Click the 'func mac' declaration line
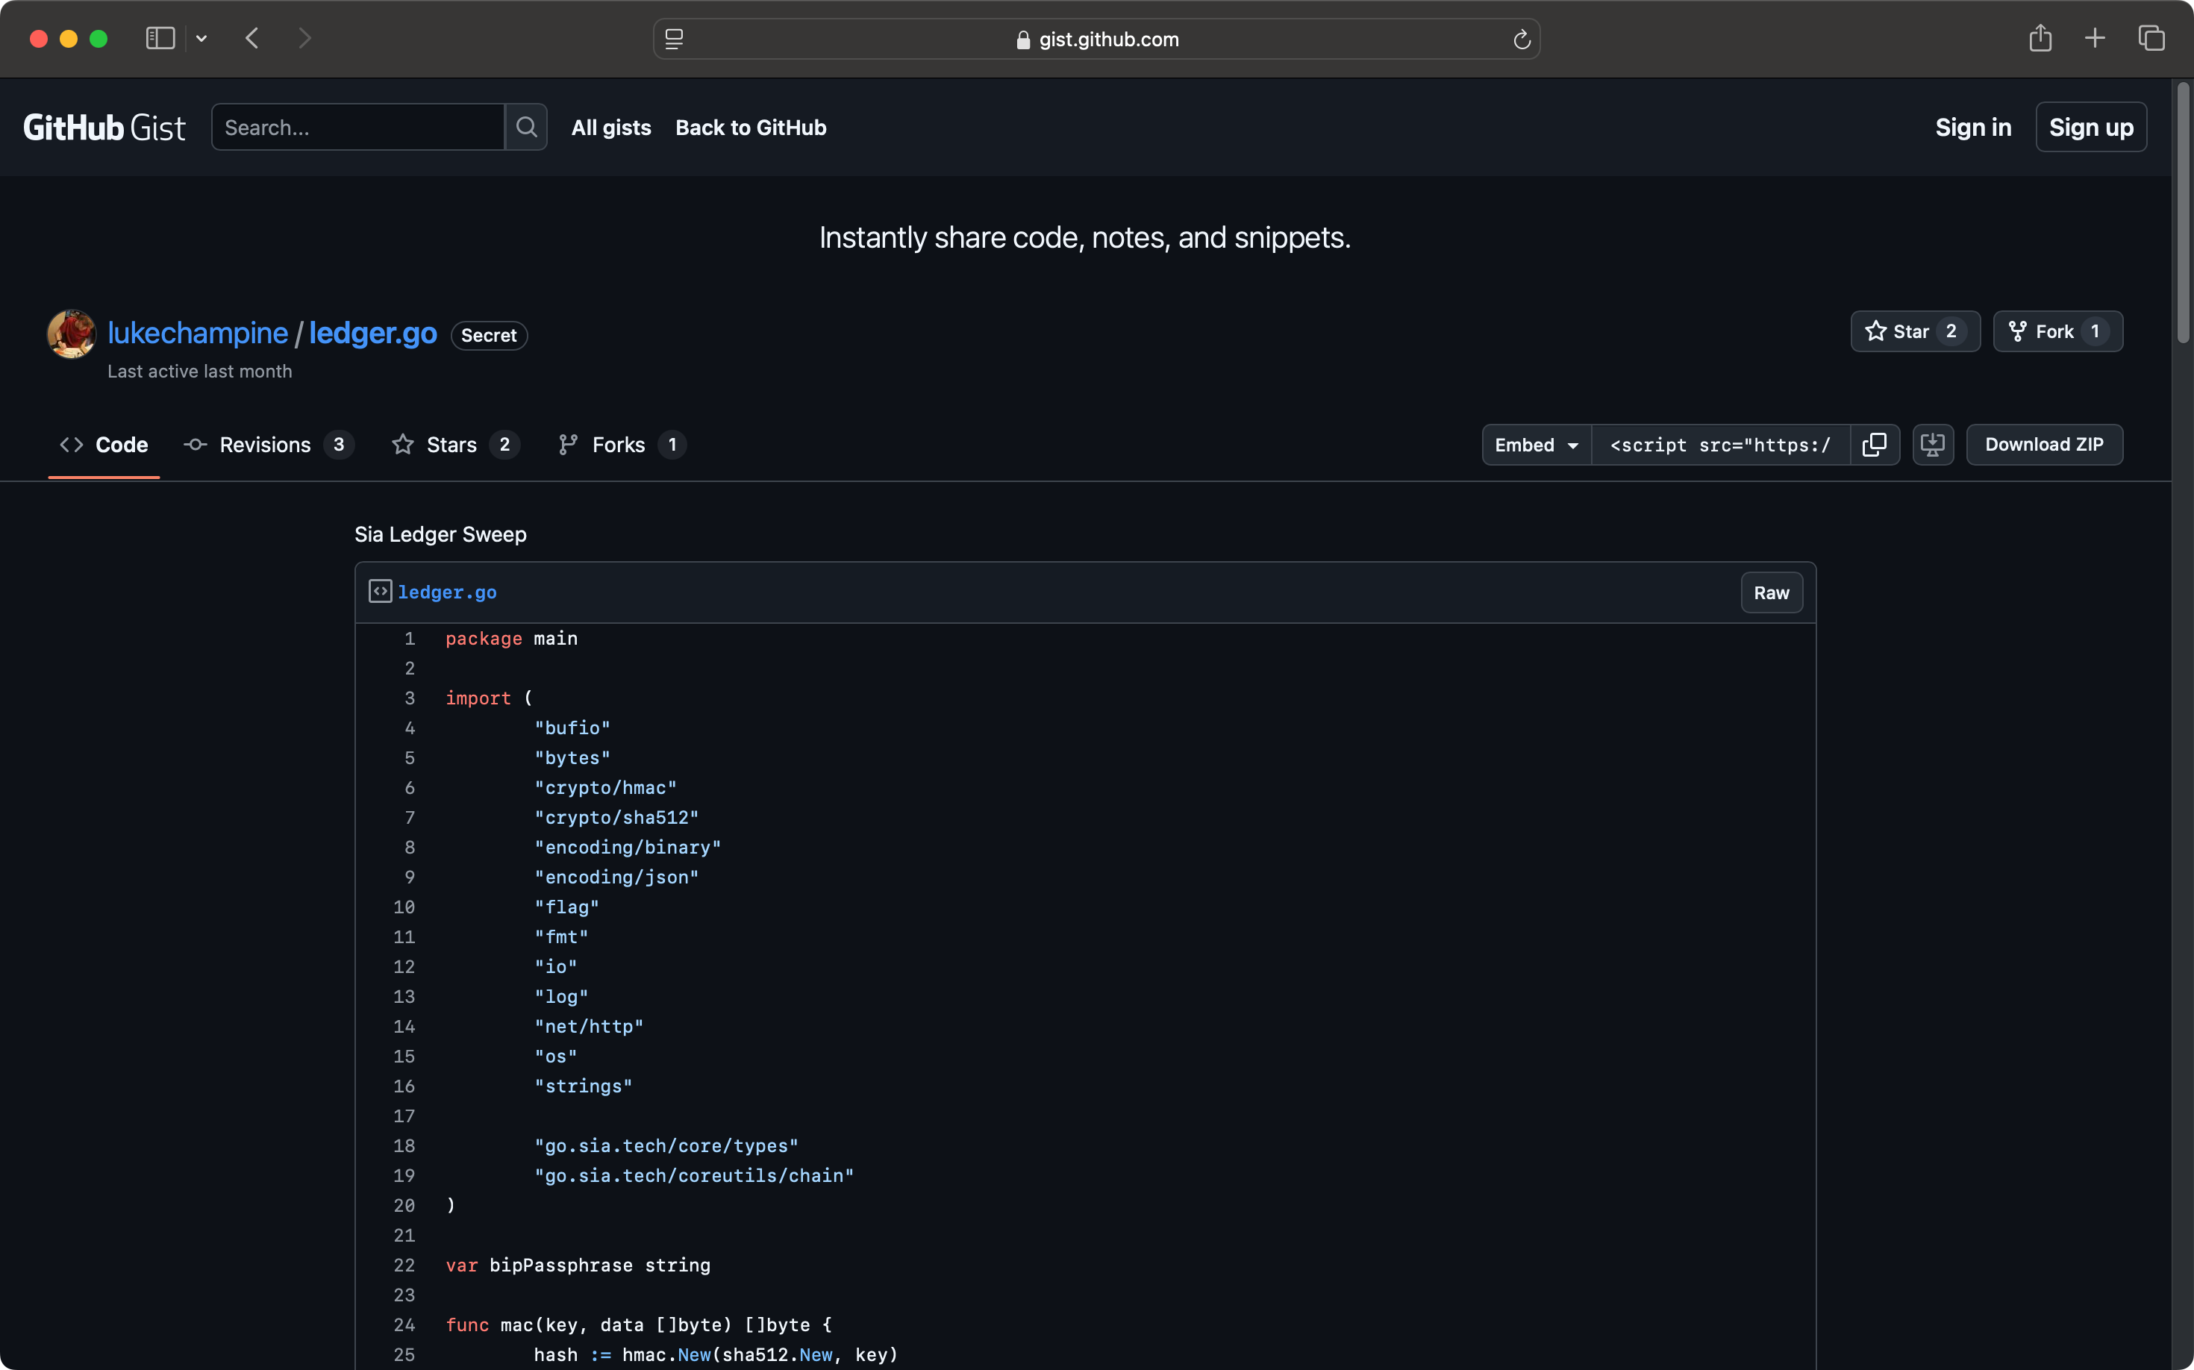The height and width of the screenshot is (1370, 2194). 638,1324
